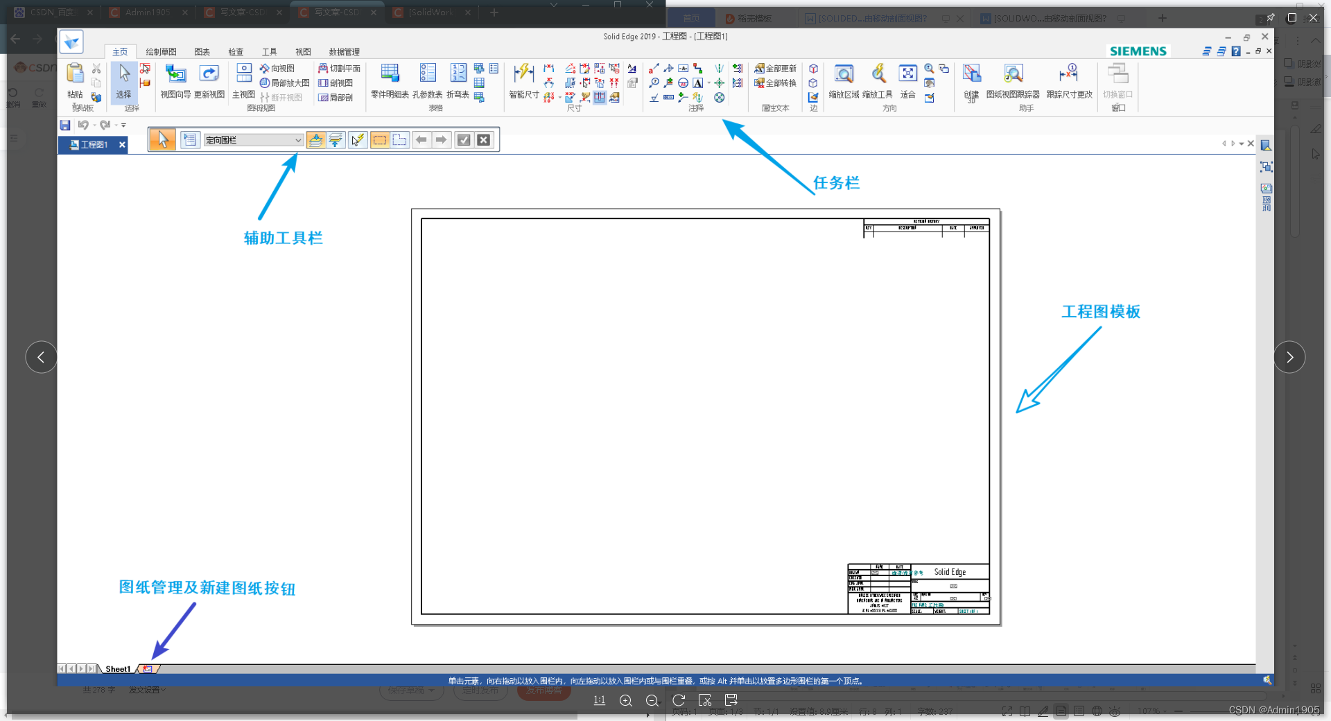Expand the document tab list arrow
This screenshot has width=1331, height=721.
(x=1241, y=144)
